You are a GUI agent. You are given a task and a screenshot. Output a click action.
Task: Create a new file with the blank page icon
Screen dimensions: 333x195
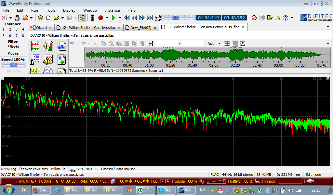[48, 18]
